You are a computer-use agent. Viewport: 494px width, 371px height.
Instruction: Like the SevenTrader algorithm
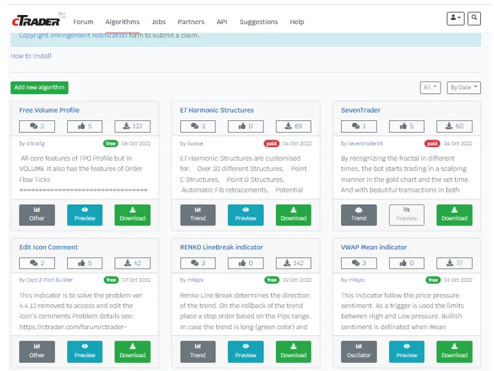[407, 126]
